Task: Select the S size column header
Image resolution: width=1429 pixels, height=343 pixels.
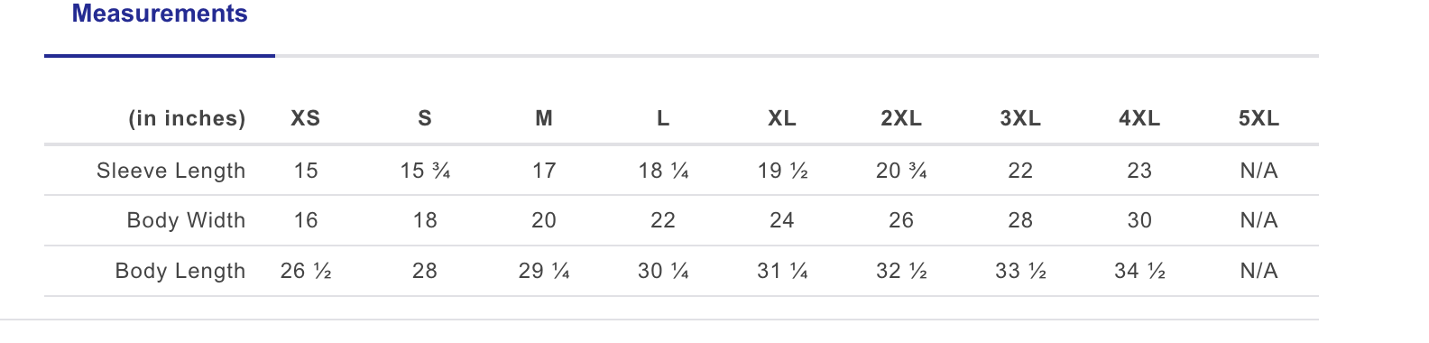Action: pyautogui.click(x=425, y=118)
